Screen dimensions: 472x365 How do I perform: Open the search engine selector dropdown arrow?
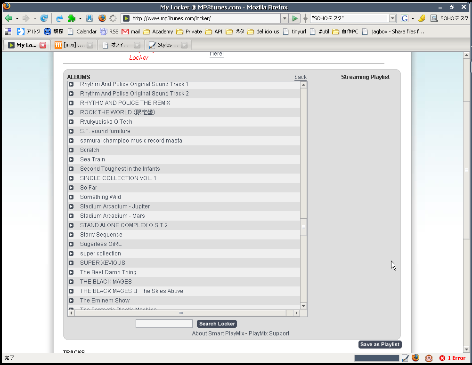[413, 19]
